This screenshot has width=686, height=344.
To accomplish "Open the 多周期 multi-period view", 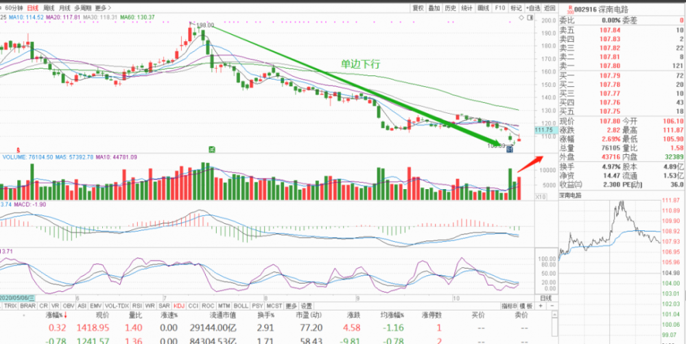I will click(x=83, y=8).
